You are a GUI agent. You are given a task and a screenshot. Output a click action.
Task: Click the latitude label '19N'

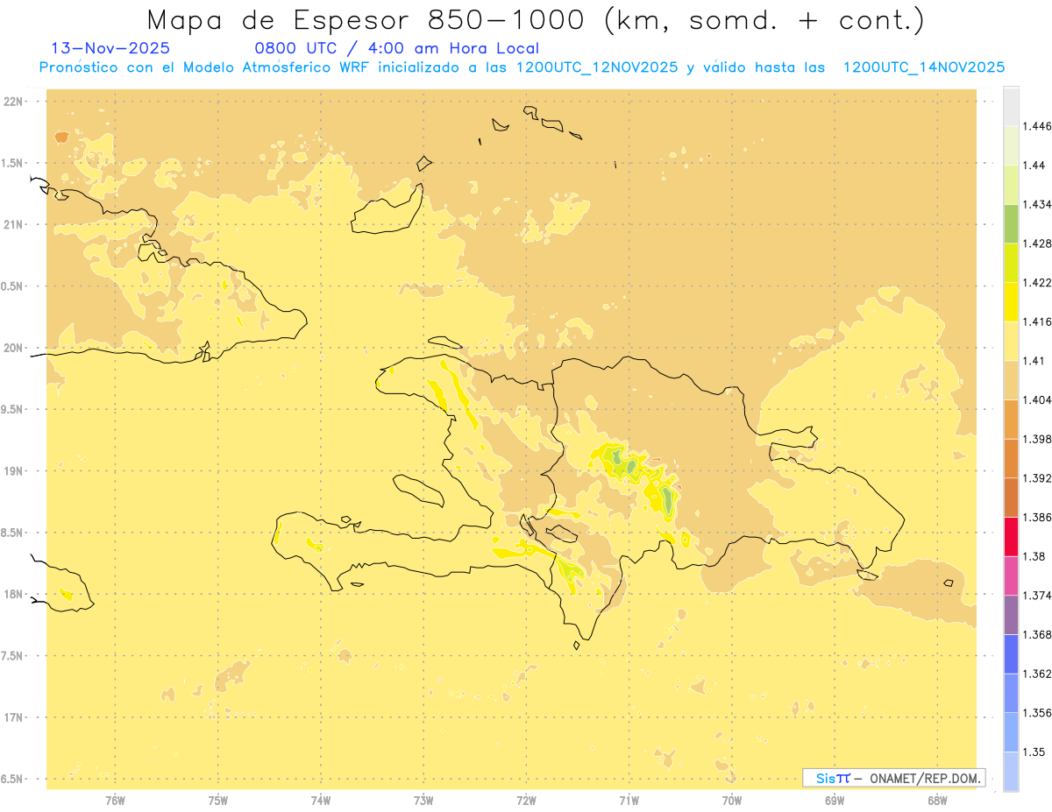12,470
